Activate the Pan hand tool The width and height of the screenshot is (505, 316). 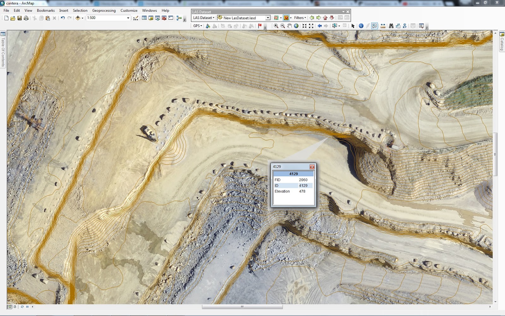(289, 26)
